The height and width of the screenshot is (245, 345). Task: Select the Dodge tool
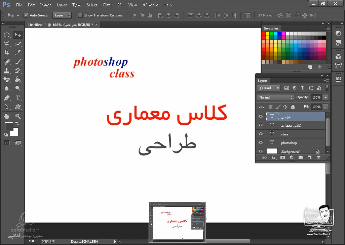point(18,88)
